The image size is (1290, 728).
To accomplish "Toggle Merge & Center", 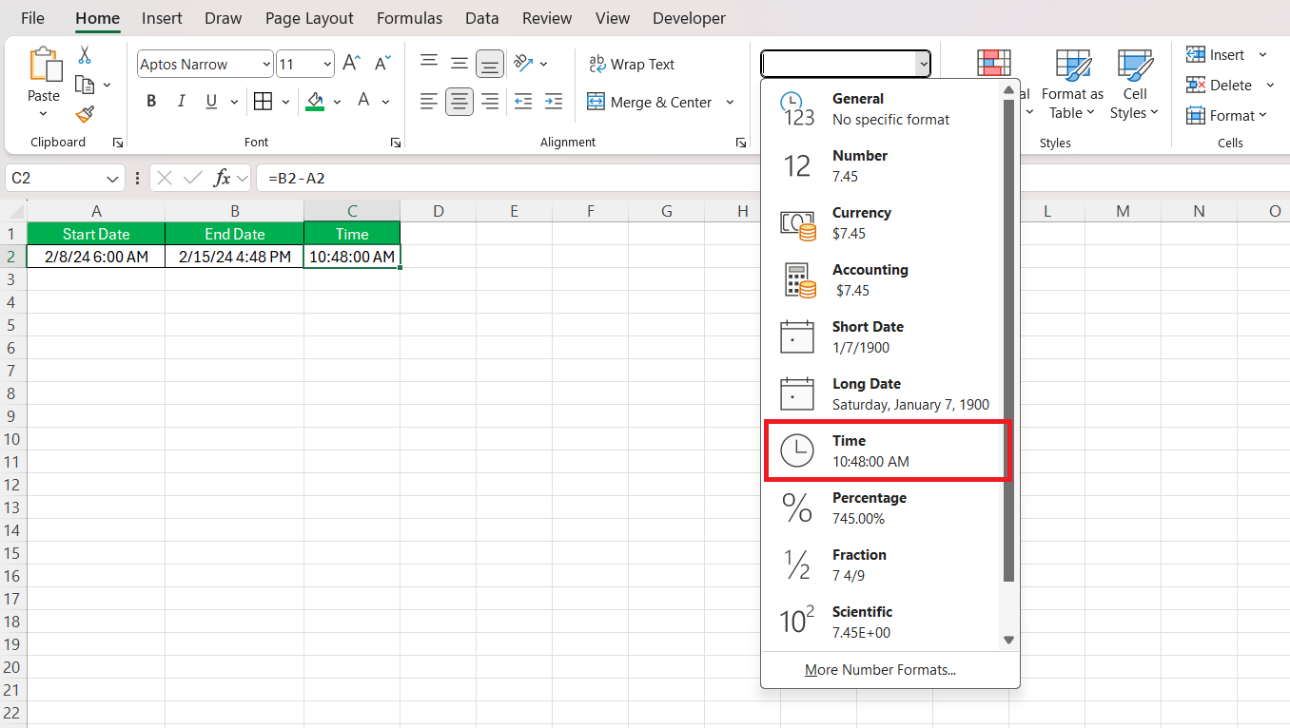I will point(650,102).
